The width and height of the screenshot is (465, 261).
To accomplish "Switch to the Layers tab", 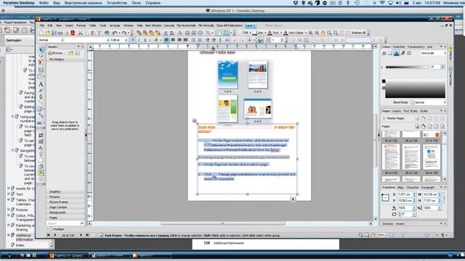I will 396,111.
